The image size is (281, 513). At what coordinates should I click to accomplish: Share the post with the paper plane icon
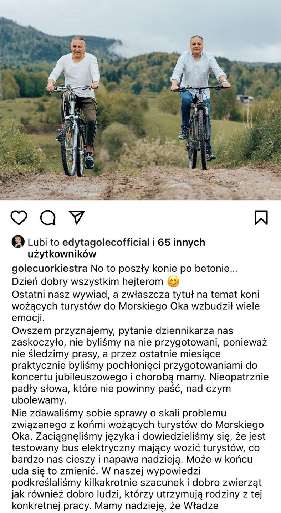[x=77, y=217]
